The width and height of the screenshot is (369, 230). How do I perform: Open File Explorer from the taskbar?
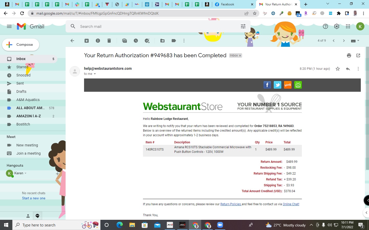[x=132, y=225]
